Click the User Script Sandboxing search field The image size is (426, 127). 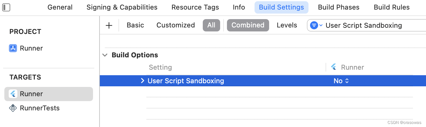(372, 25)
